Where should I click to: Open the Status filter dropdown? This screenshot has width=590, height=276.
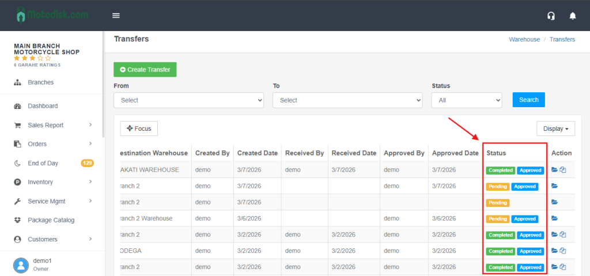467,100
